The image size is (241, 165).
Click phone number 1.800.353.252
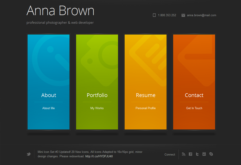coord(167,15)
